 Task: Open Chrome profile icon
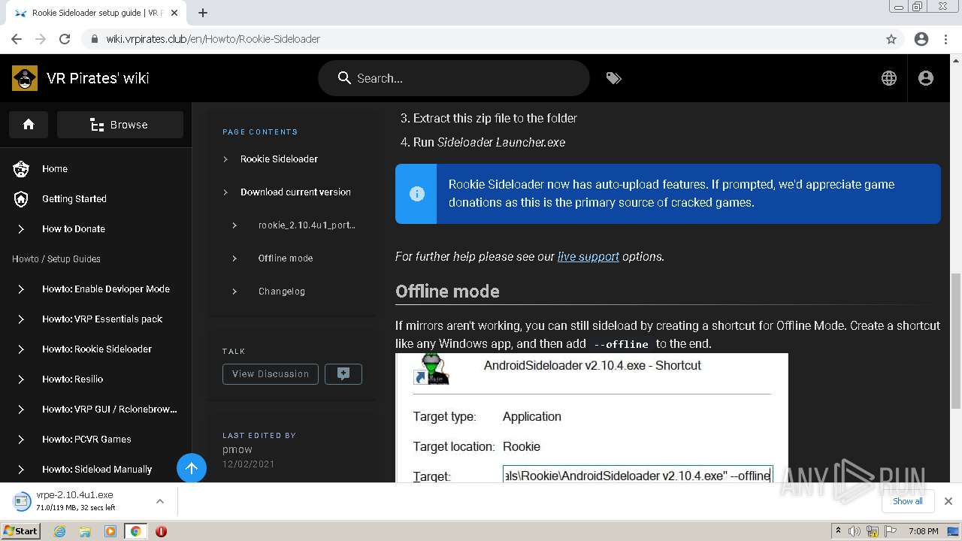pyautogui.click(x=921, y=39)
